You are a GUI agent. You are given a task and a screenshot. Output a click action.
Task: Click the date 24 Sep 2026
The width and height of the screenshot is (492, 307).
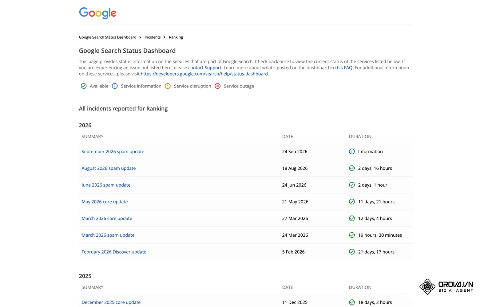[295, 151]
